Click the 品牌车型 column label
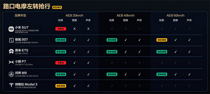 (x=20, y=15)
